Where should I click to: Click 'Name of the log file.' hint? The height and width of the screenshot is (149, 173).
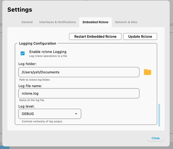(x=32, y=100)
